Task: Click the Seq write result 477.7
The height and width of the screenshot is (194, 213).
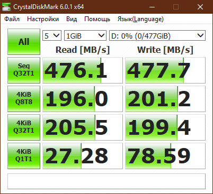Action: pos(165,70)
